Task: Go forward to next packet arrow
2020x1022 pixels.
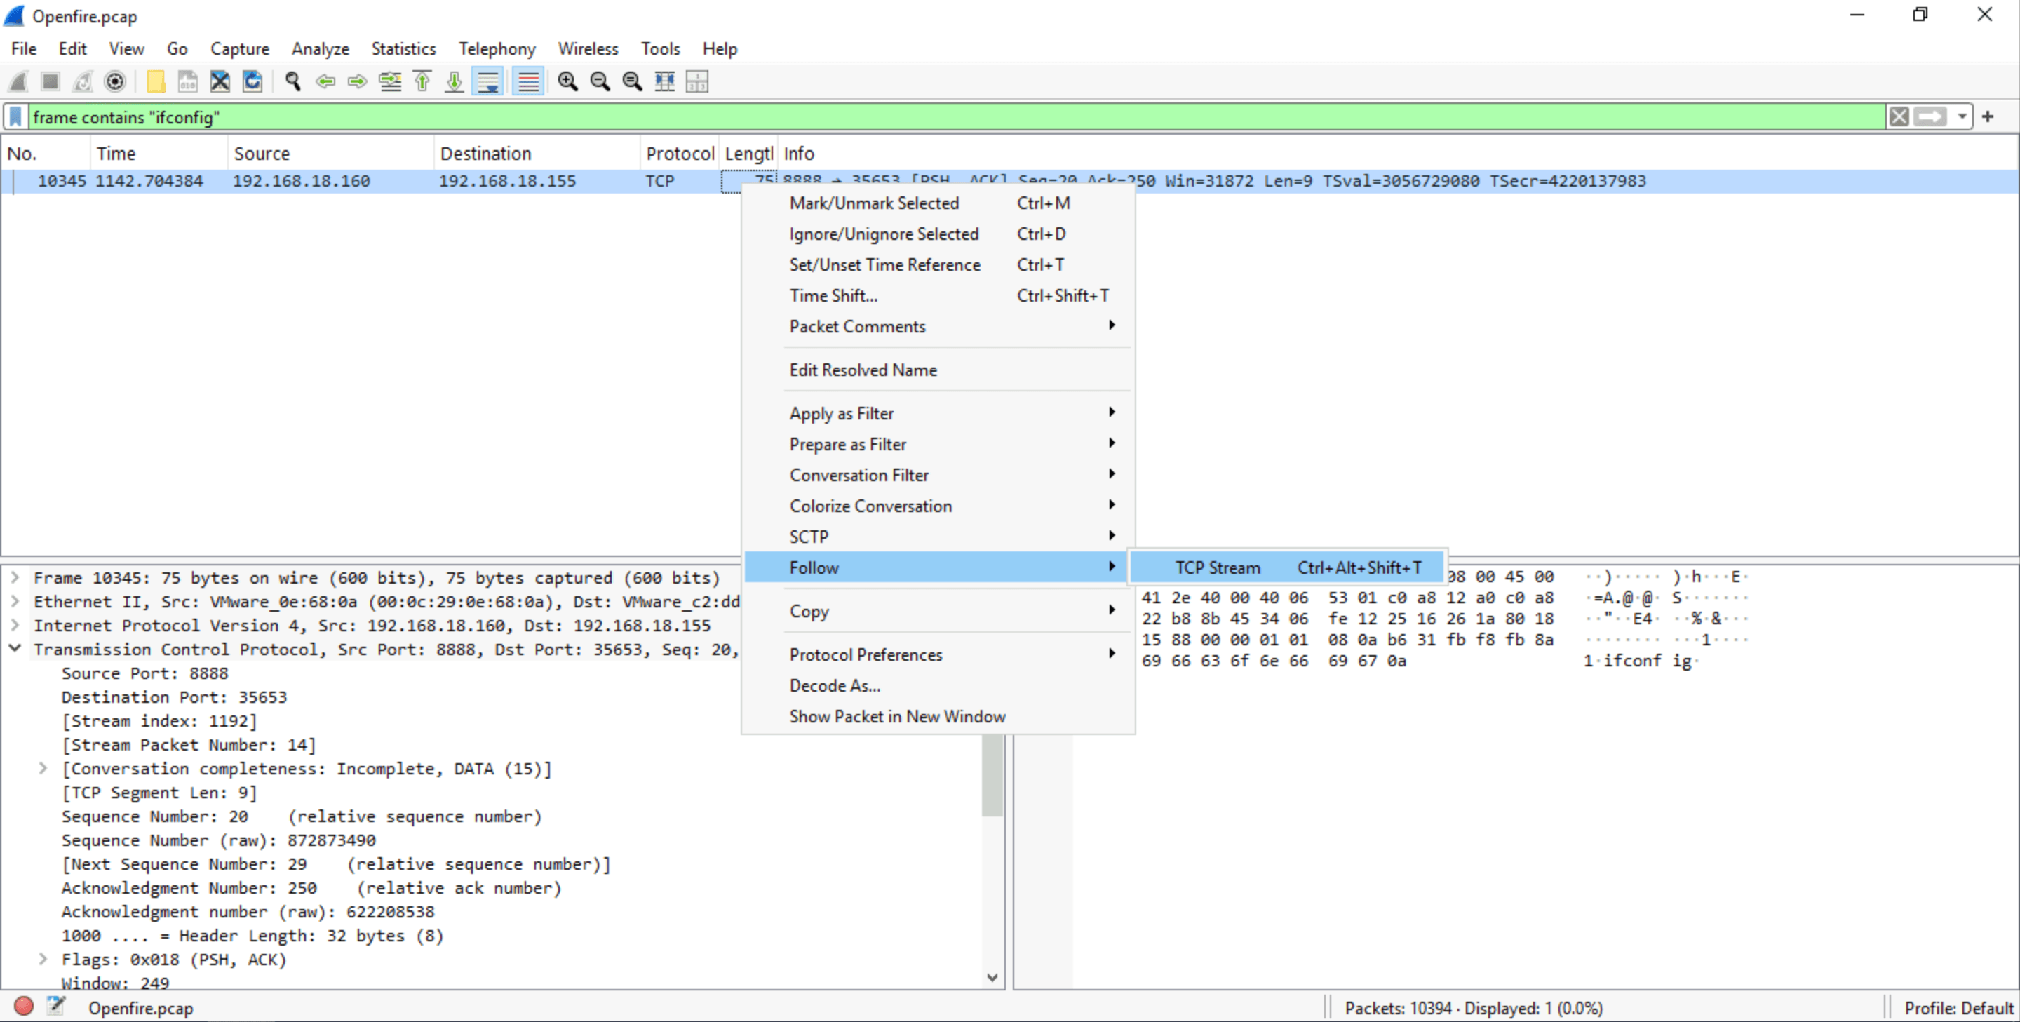Action: pos(358,81)
